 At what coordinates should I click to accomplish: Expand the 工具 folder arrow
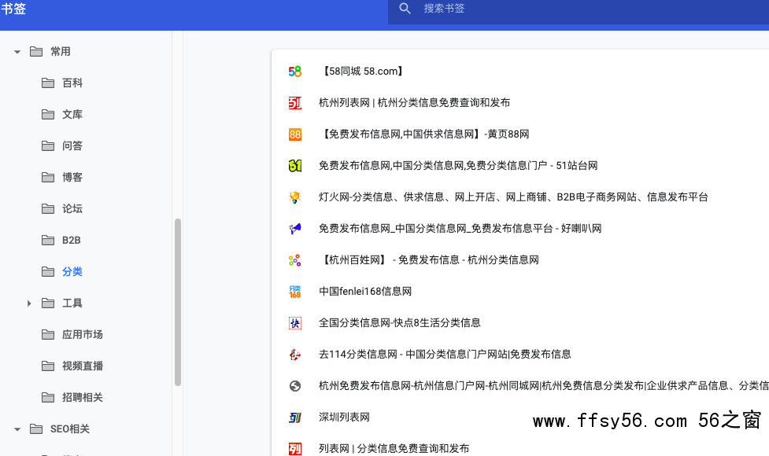click(29, 303)
